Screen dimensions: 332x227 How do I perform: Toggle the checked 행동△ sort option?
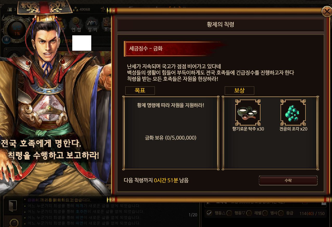[x=209, y=213]
